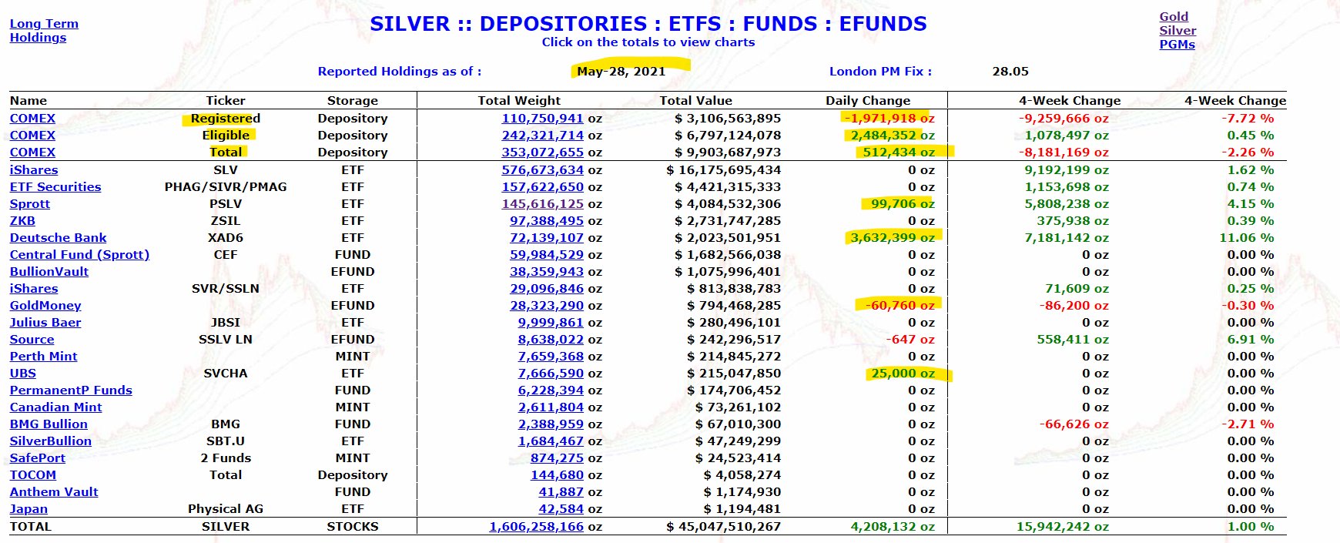View chart for BMG total 2,388,959
The image size is (1340, 543).
coord(551,424)
